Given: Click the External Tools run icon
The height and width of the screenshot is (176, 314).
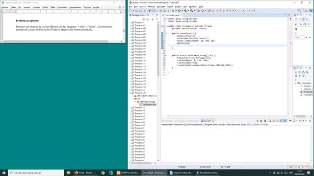Looking at the screenshot, I should pyautogui.click(x=191, y=11).
